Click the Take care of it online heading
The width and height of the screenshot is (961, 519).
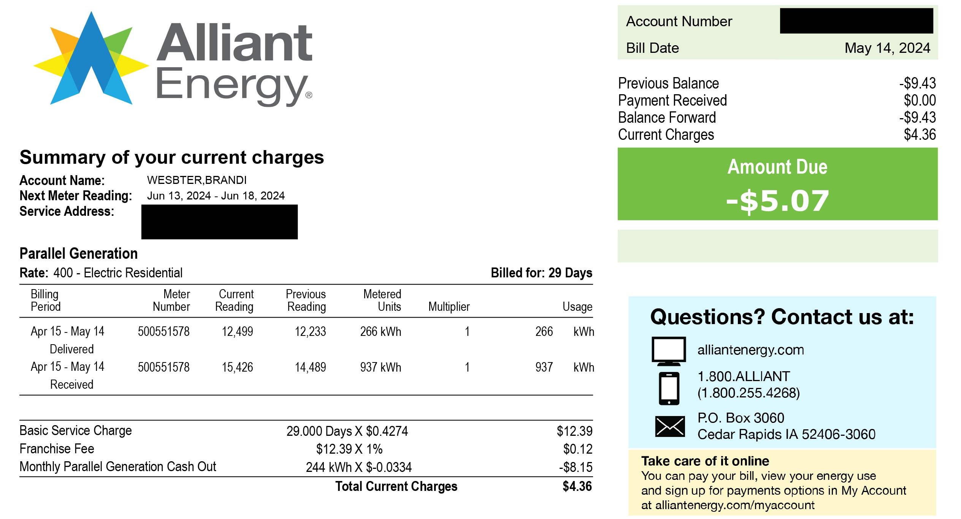coord(705,461)
